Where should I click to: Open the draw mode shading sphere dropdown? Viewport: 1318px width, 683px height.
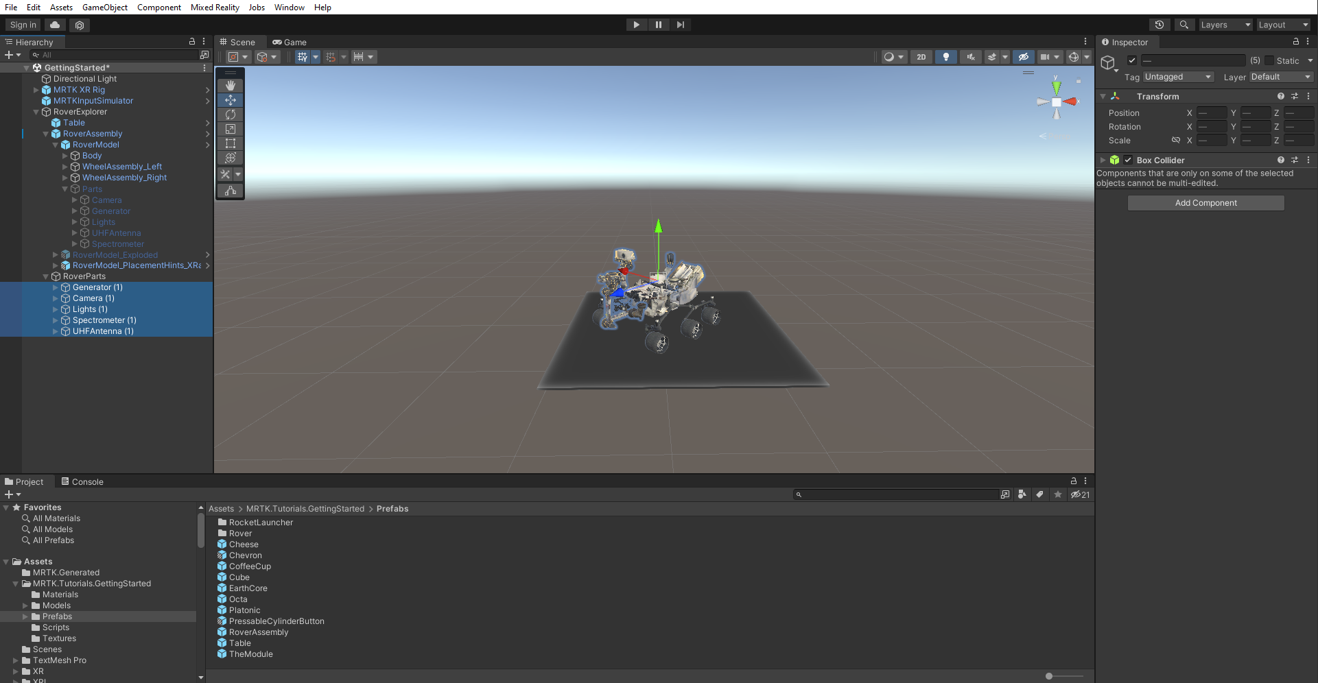(894, 57)
